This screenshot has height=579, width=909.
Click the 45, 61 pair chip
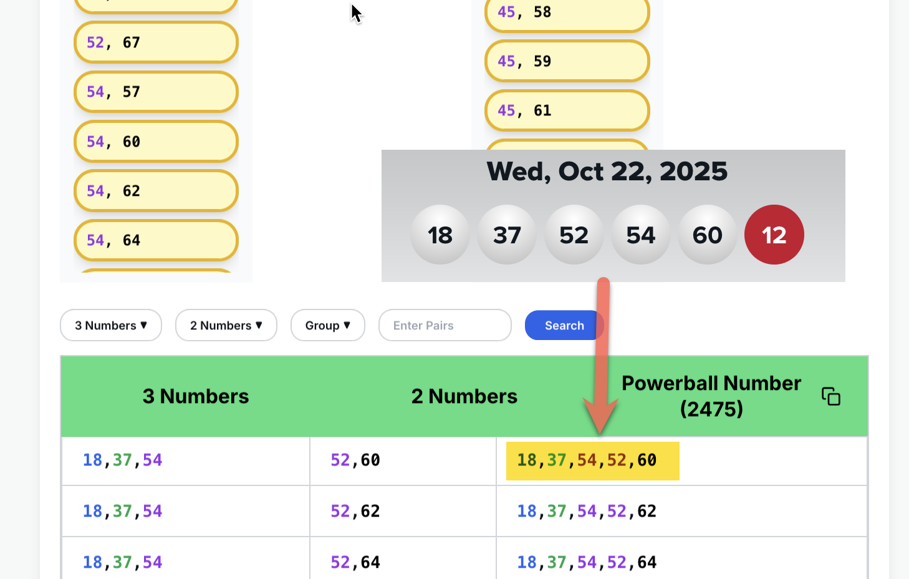point(567,110)
